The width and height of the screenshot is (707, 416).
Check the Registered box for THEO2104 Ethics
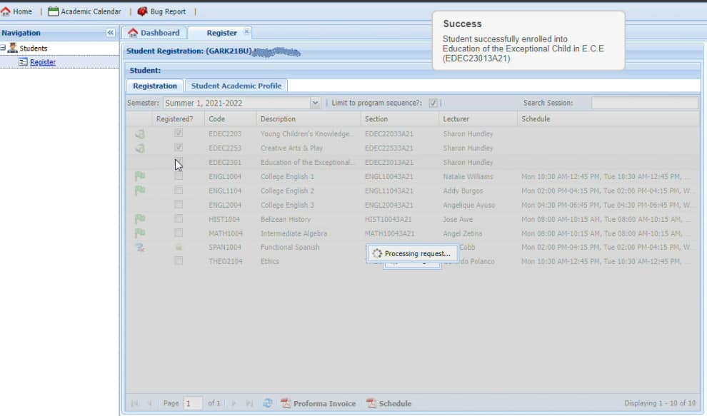(179, 261)
